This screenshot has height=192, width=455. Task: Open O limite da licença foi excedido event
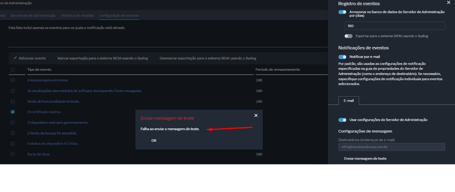click(52, 133)
